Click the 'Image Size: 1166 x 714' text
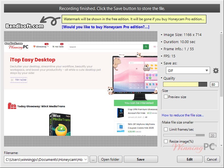This screenshot has height=168, width=224. pyautogui.click(x=182, y=35)
